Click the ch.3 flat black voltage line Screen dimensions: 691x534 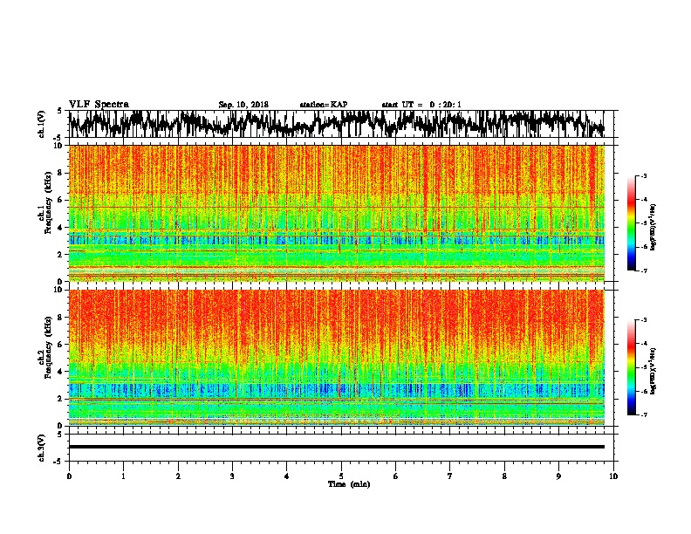coord(337,447)
